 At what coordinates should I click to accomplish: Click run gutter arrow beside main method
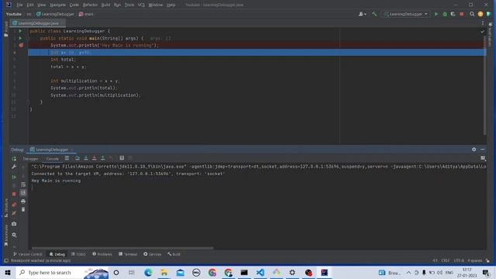click(x=20, y=38)
